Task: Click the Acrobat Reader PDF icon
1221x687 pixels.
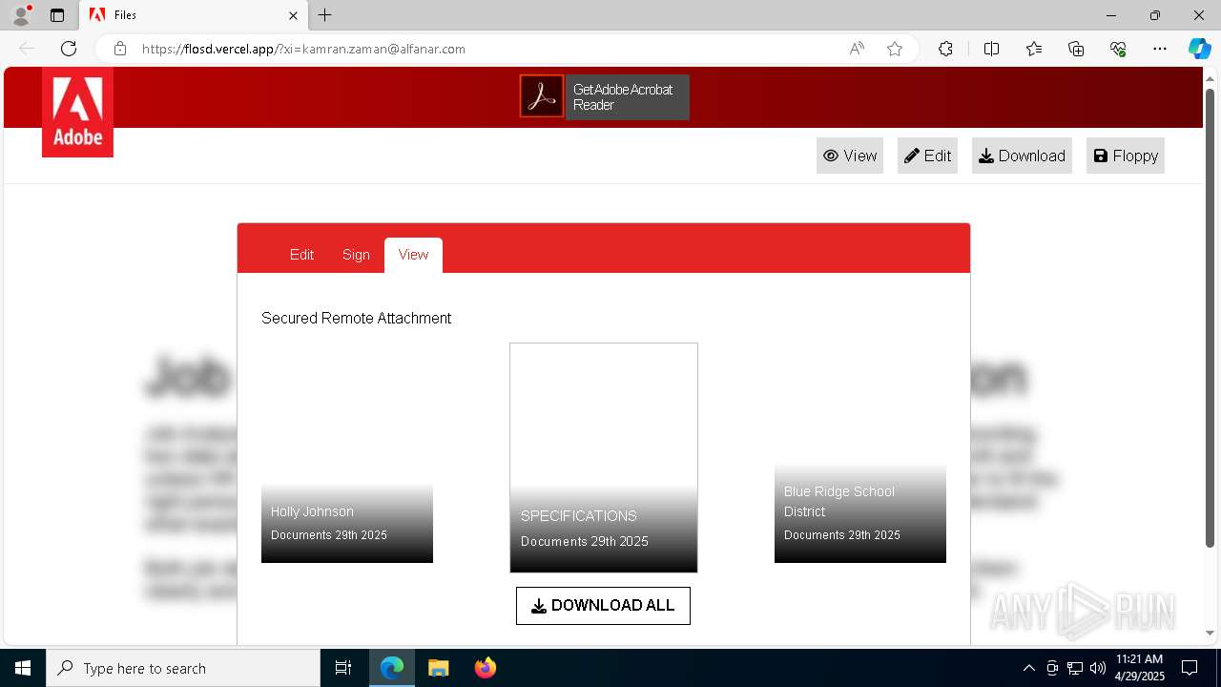Action: [x=542, y=96]
